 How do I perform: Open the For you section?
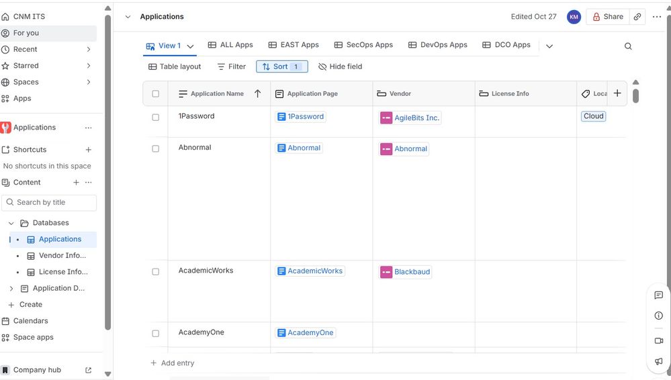[48, 33]
